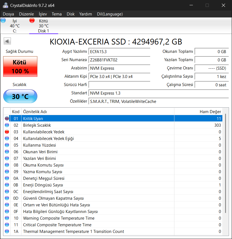Click the CrystalDiskInfo app icon in title bar

(x=6, y=5)
